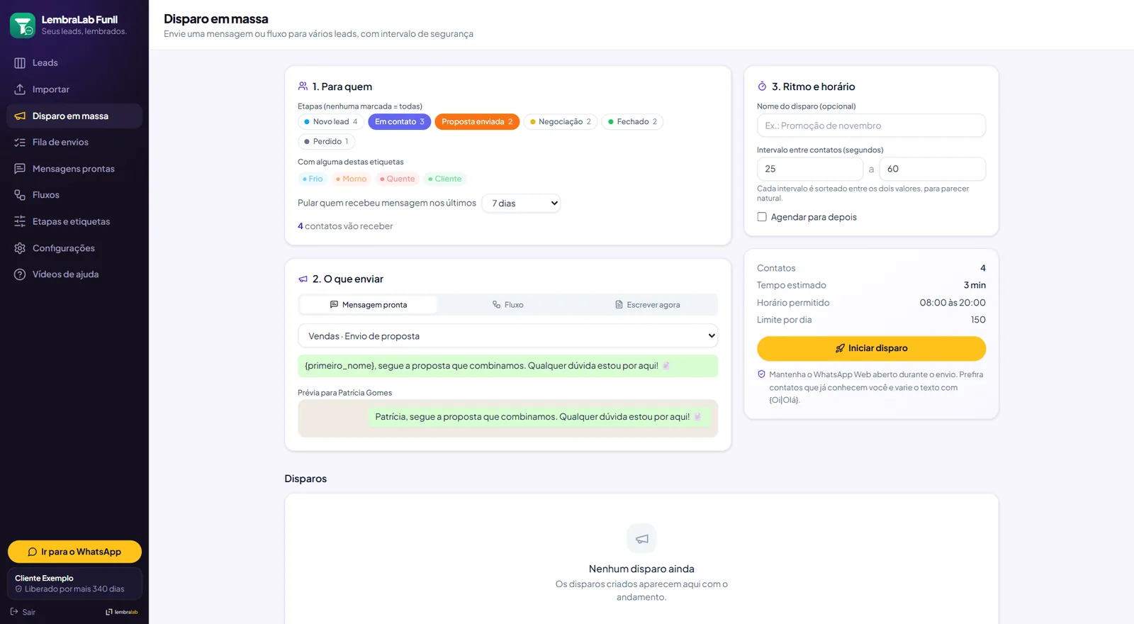Click the O que enviar megaphone icon
Screen dimensions: 1134x624
point(303,279)
